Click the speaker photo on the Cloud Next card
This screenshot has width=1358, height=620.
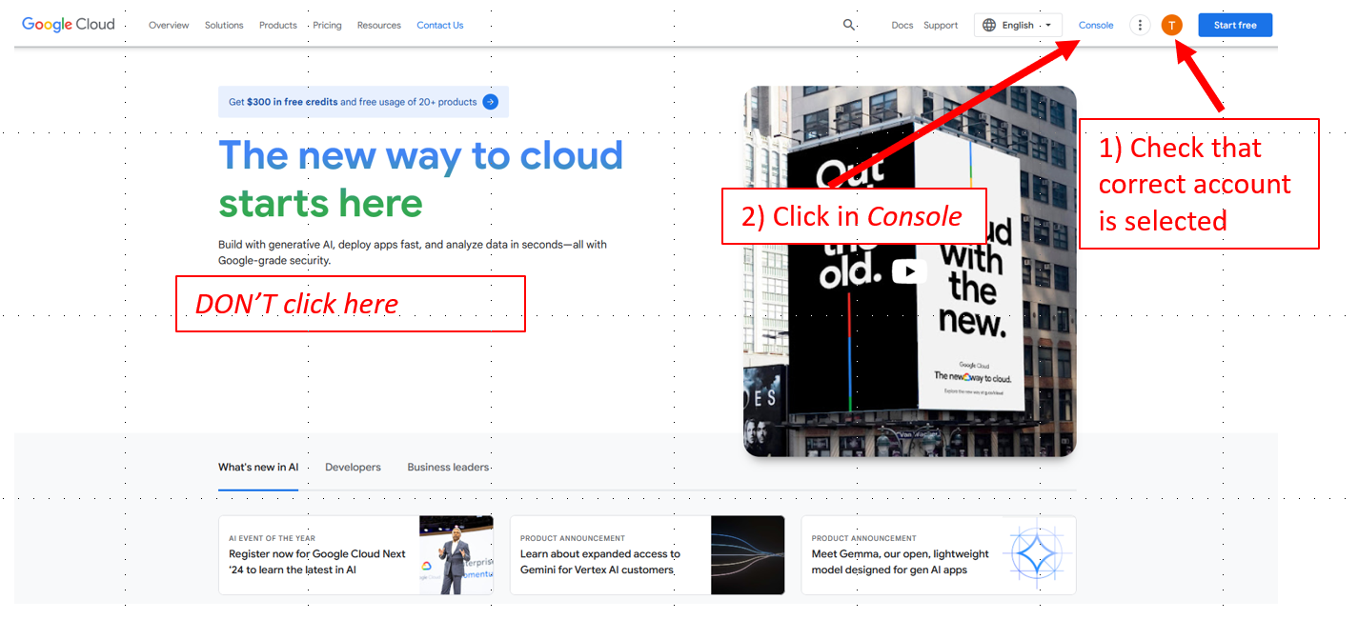(456, 555)
